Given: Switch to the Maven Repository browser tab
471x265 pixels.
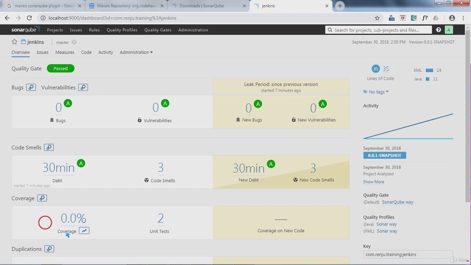Looking at the screenshot, I should click(x=126, y=6).
